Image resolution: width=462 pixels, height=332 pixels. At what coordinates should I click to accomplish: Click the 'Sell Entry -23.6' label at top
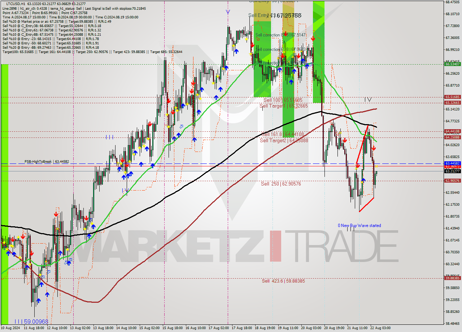pyautogui.click(x=275, y=15)
